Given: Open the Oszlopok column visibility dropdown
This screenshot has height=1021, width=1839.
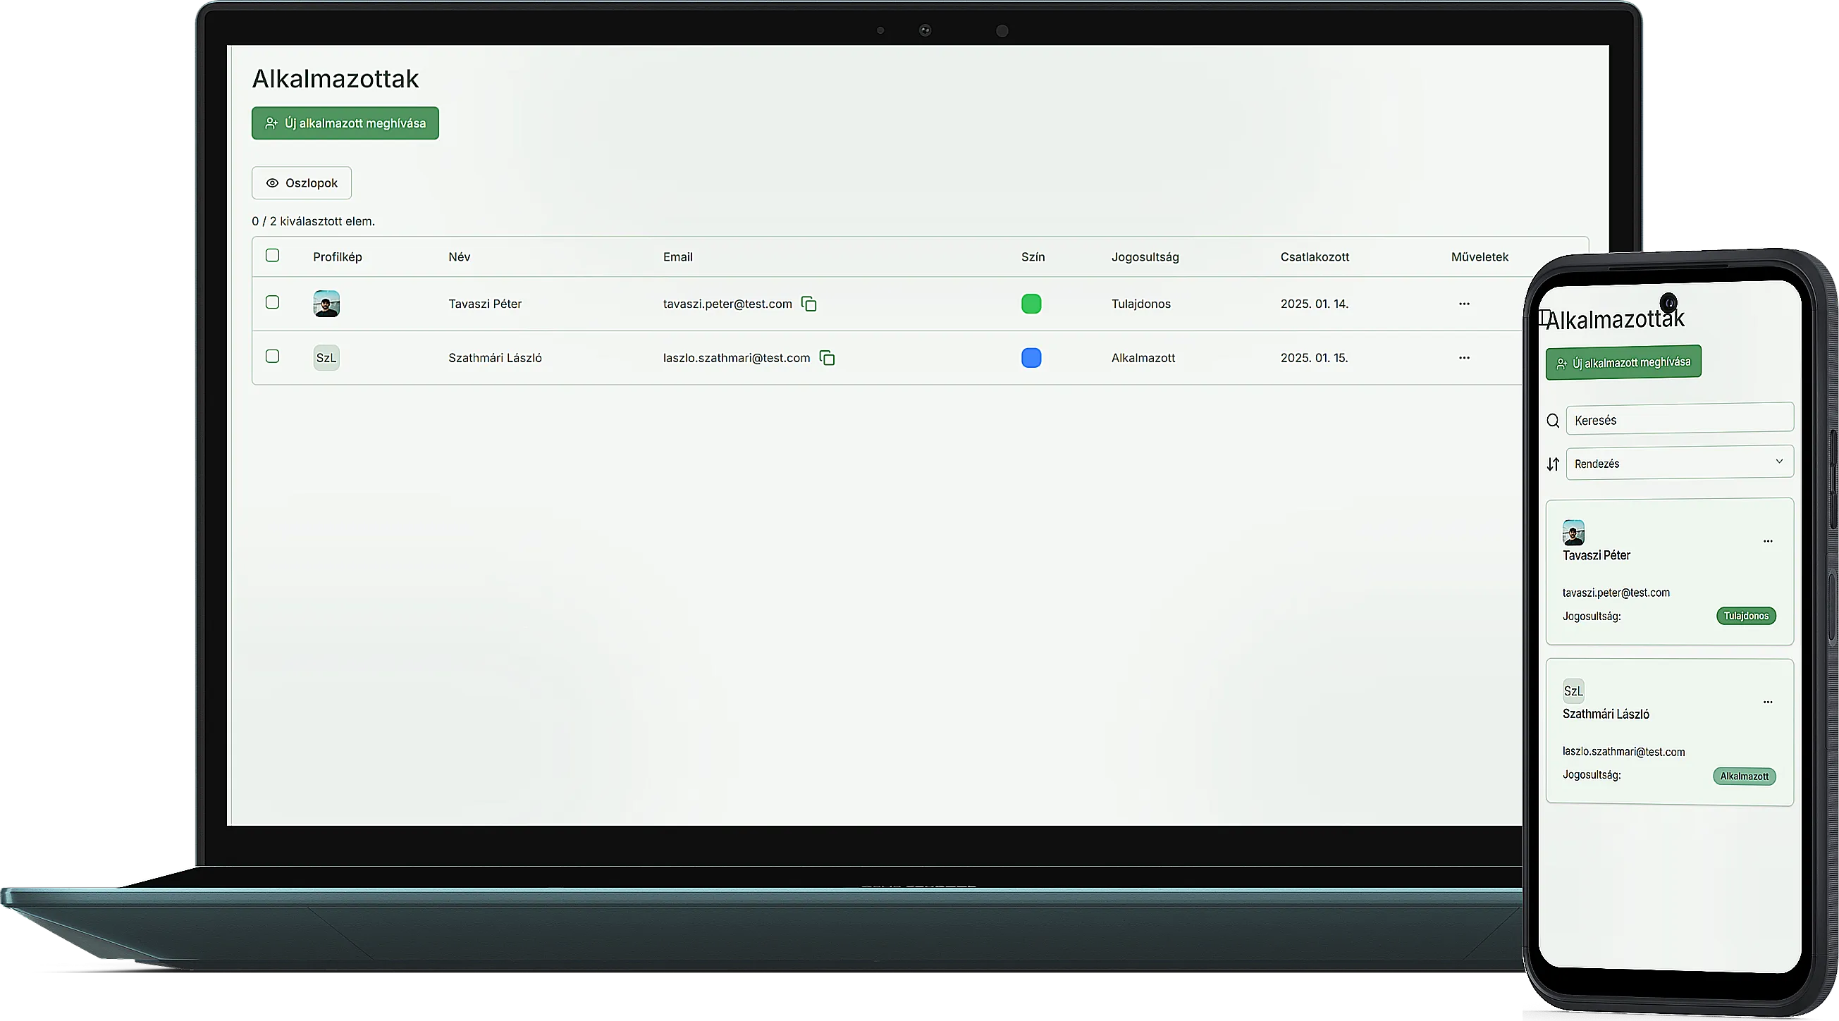Looking at the screenshot, I should click(301, 182).
